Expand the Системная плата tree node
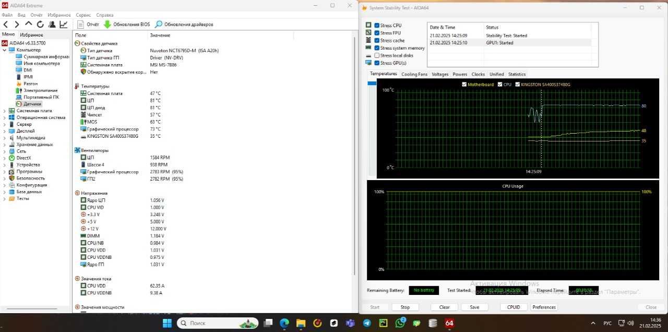This screenshot has width=668, height=332. click(5, 111)
